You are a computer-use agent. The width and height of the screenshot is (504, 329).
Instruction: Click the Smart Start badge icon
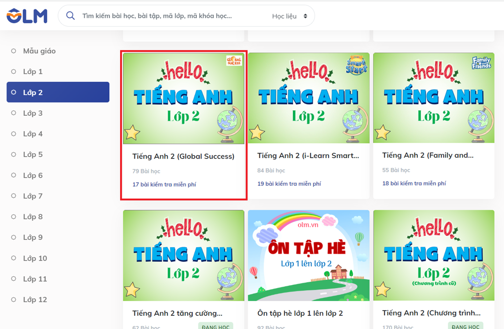(356, 66)
